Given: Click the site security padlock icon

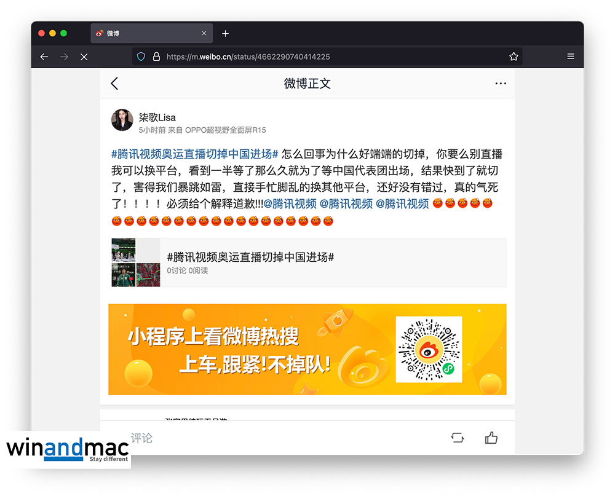Looking at the screenshot, I should coord(156,57).
